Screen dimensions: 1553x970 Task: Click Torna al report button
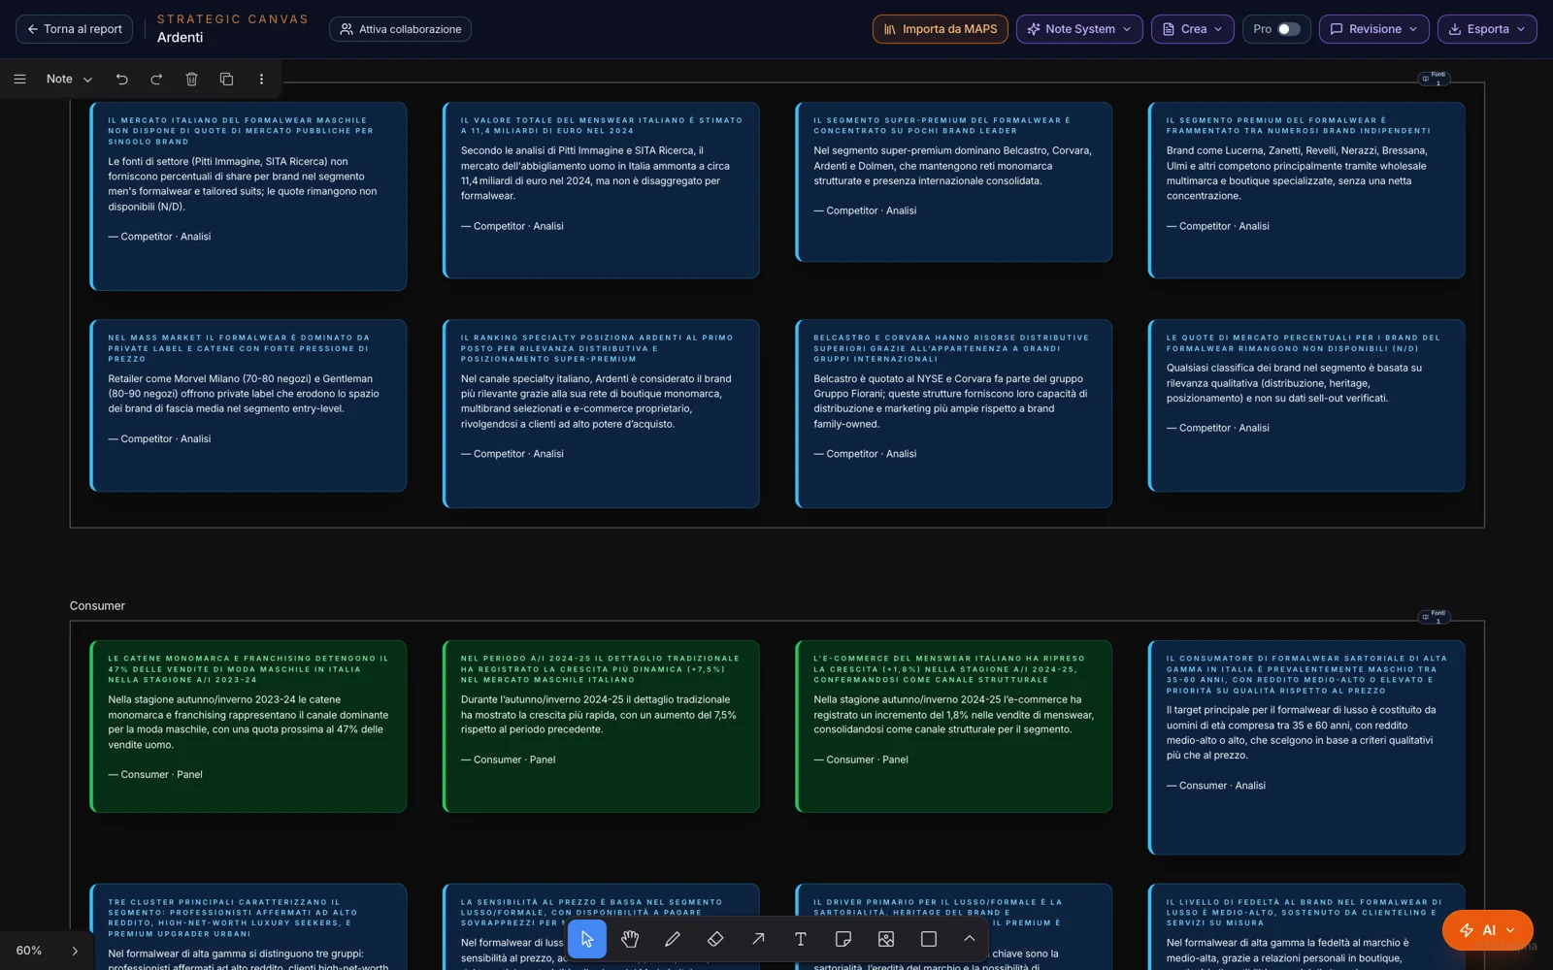click(x=75, y=29)
